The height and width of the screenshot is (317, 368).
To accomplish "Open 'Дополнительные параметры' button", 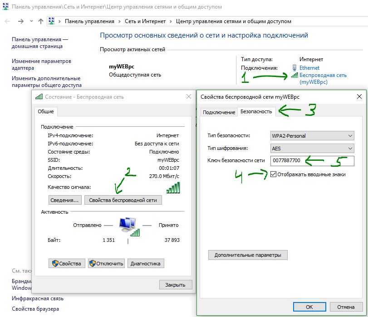I will pyautogui.click(x=248, y=255).
